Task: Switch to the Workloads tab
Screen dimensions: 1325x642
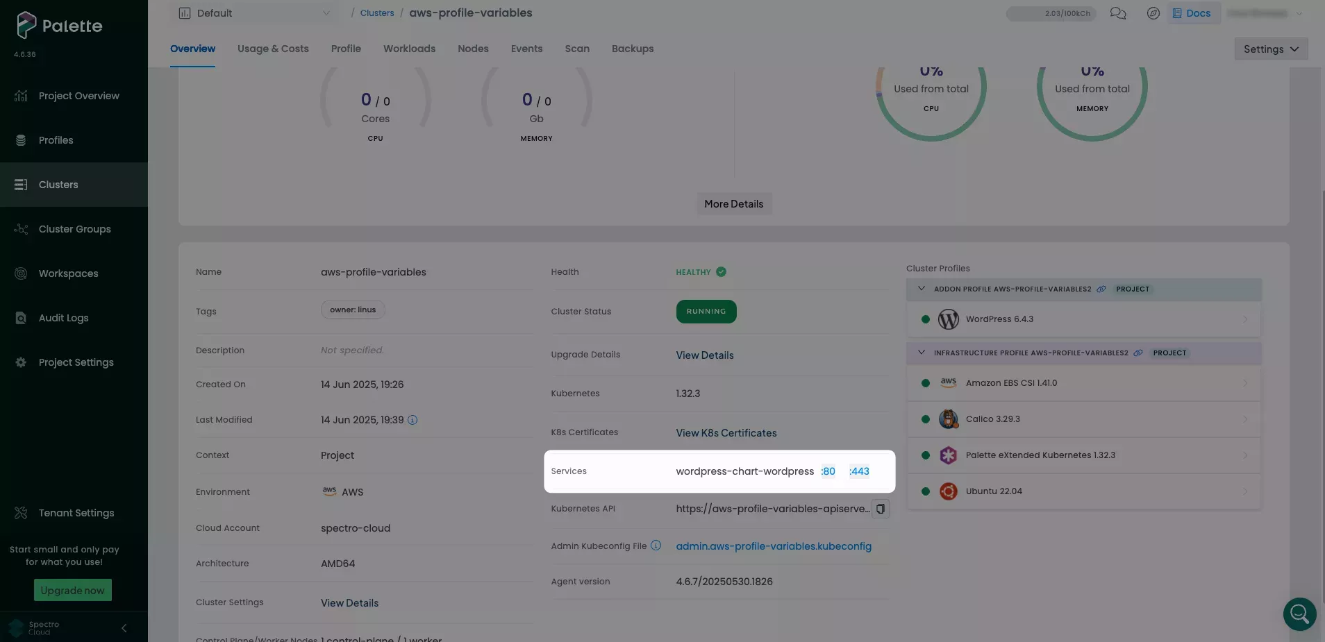Action: 409,49
